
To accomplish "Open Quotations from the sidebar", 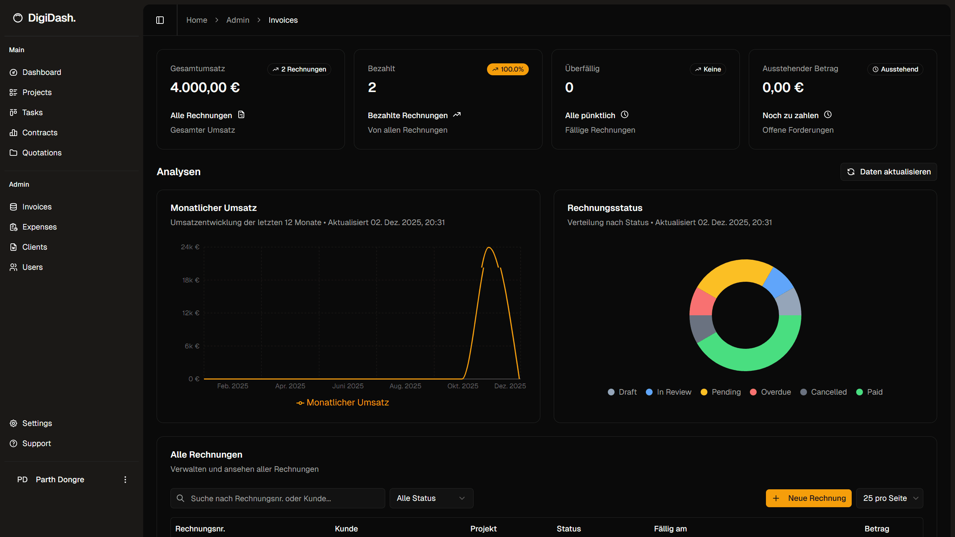I will pyautogui.click(x=42, y=153).
